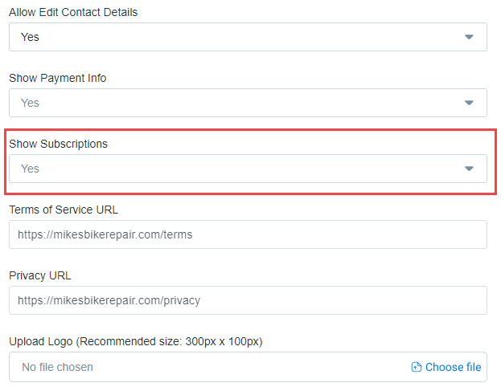Click the file upload icon beside Choose file
501x391 pixels.
coord(416,368)
